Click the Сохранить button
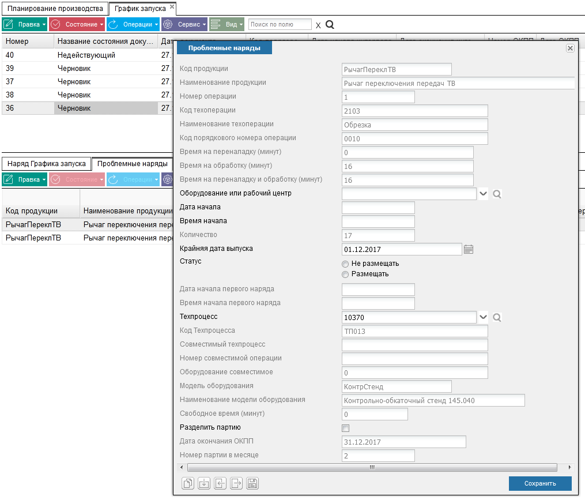The width and height of the screenshot is (585, 500). [x=540, y=483]
